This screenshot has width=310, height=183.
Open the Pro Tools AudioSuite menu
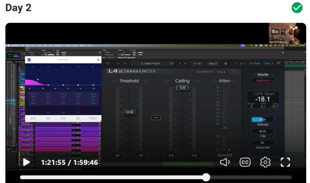(x=59, y=46)
